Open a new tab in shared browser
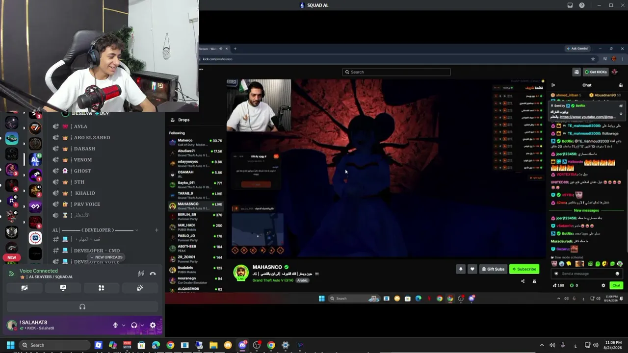Screen dimensions: 628x353 [x=235, y=49]
